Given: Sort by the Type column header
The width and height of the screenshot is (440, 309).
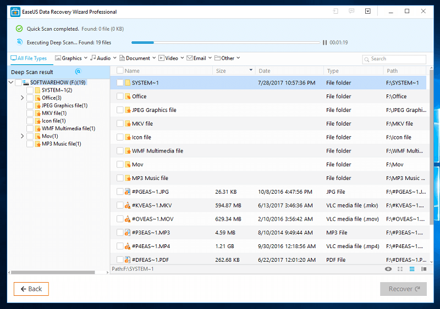Looking at the screenshot, I should [354, 71].
